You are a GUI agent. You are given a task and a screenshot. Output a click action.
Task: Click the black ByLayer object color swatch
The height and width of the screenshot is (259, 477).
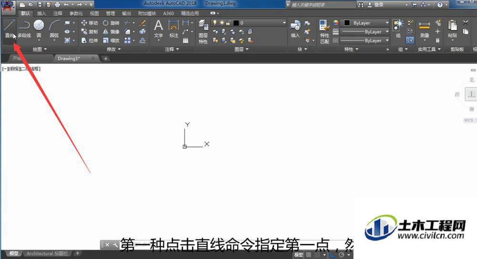(347, 23)
